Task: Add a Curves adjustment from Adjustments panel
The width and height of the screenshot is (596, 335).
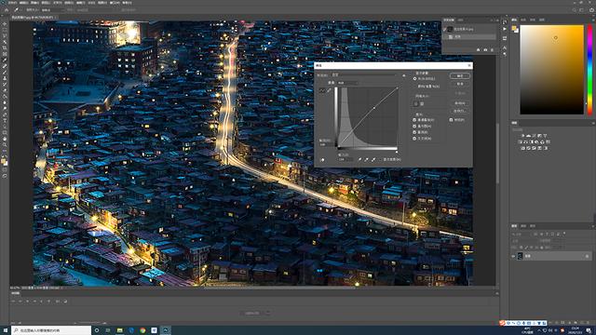Action: [x=534, y=136]
